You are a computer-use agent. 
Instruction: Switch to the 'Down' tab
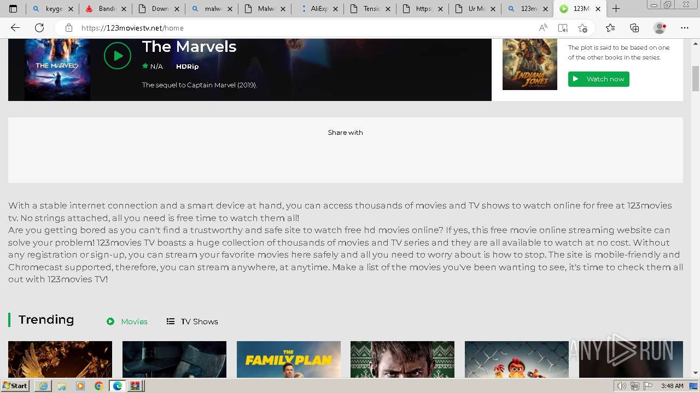pos(159,9)
